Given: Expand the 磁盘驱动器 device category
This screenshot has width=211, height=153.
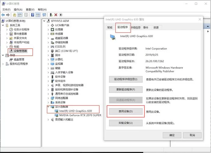Looking at the screenshot, I should [48, 38].
